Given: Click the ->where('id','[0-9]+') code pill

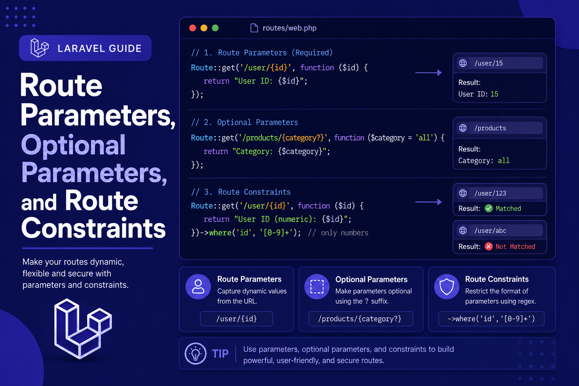Looking at the screenshot, I should tap(491, 319).
